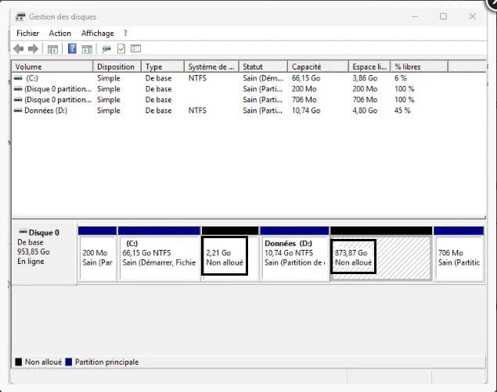Select the 873,87 Go unallocated space block
This screenshot has width=497, height=392.
[x=380, y=258]
